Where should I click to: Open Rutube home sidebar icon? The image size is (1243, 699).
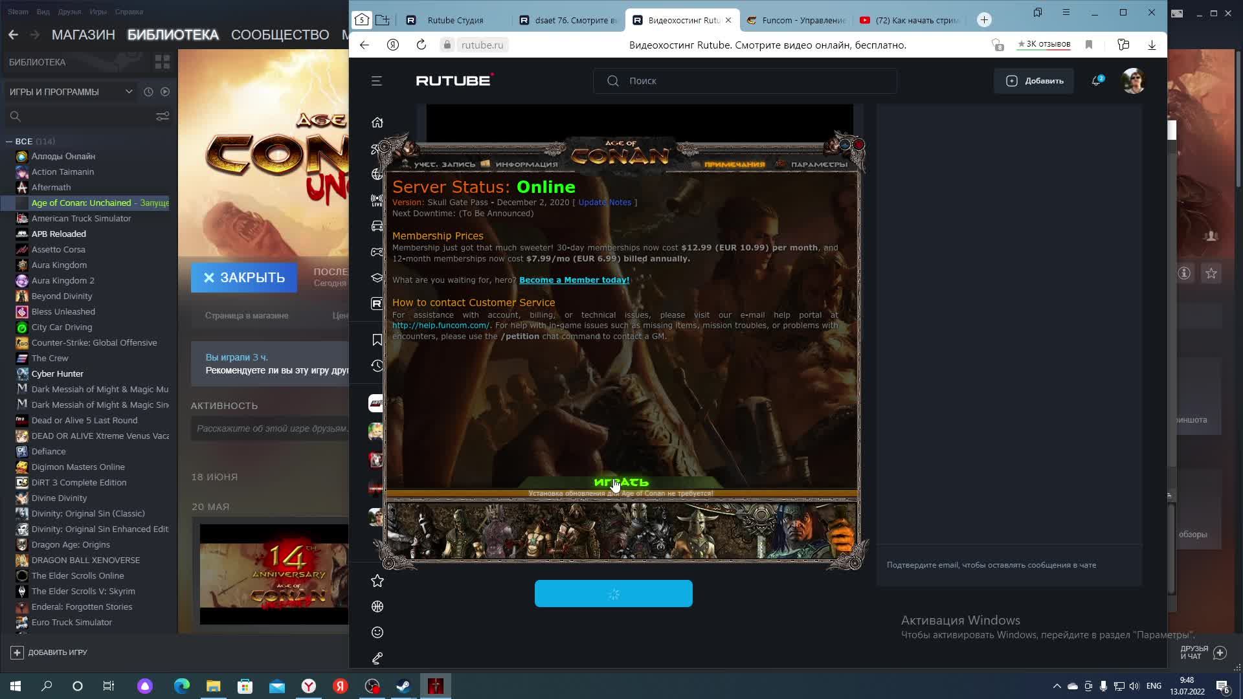point(377,122)
